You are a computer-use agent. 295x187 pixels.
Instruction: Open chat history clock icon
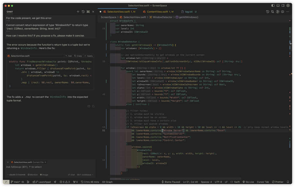click(83, 12)
